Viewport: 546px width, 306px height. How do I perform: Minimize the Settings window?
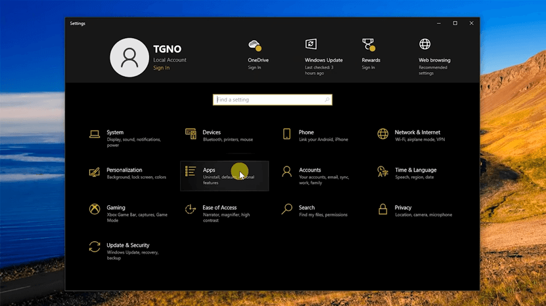pyautogui.click(x=439, y=24)
